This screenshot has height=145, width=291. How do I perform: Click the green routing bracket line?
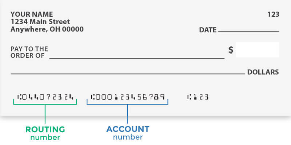point(45,104)
